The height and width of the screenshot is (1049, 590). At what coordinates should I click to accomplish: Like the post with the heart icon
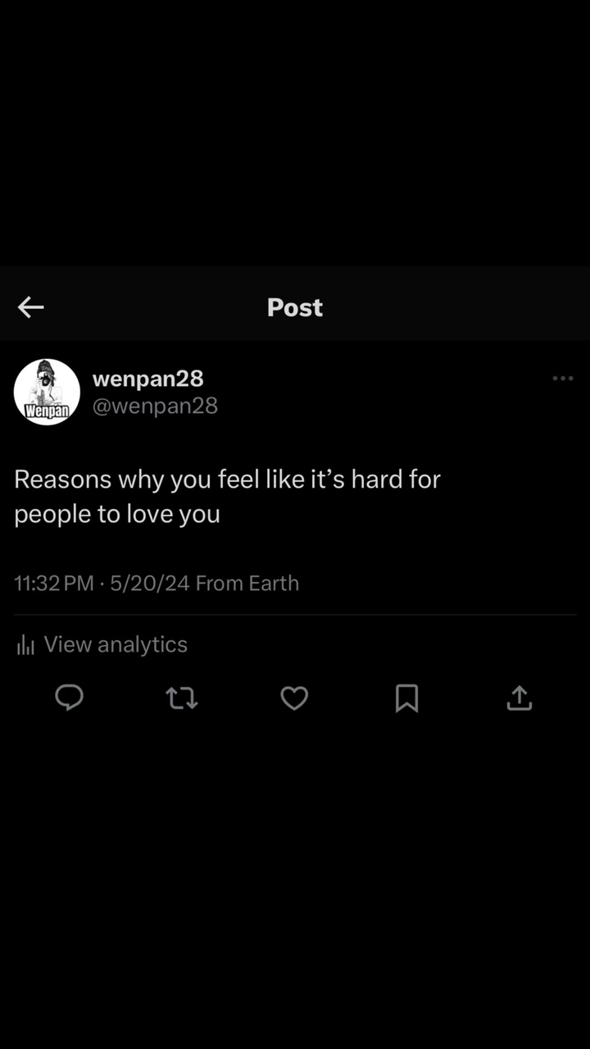tap(294, 698)
